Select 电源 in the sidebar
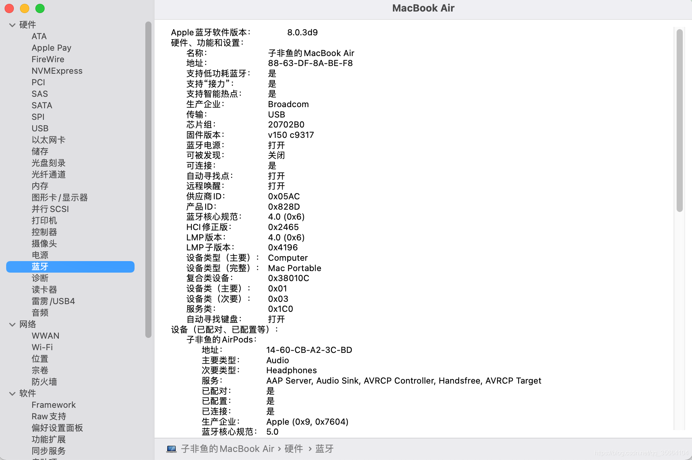This screenshot has width=692, height=460. pyautogui.click(x=40, y=255)
